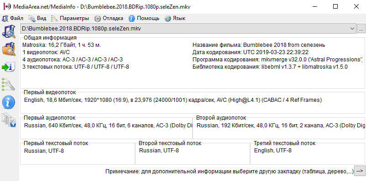Click the documents and globe sidebar icon
Viewport: 366px width, 181px height.
click(x=9, y=120)
